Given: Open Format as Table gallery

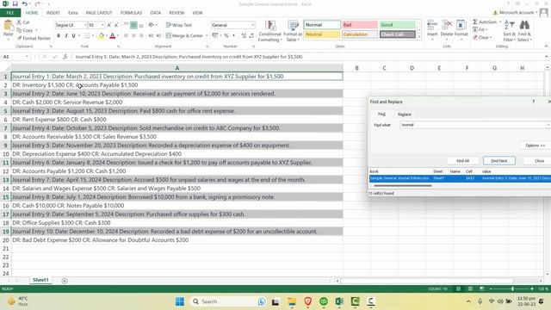Looking at the screenshot, I should [x=293, y=31].
